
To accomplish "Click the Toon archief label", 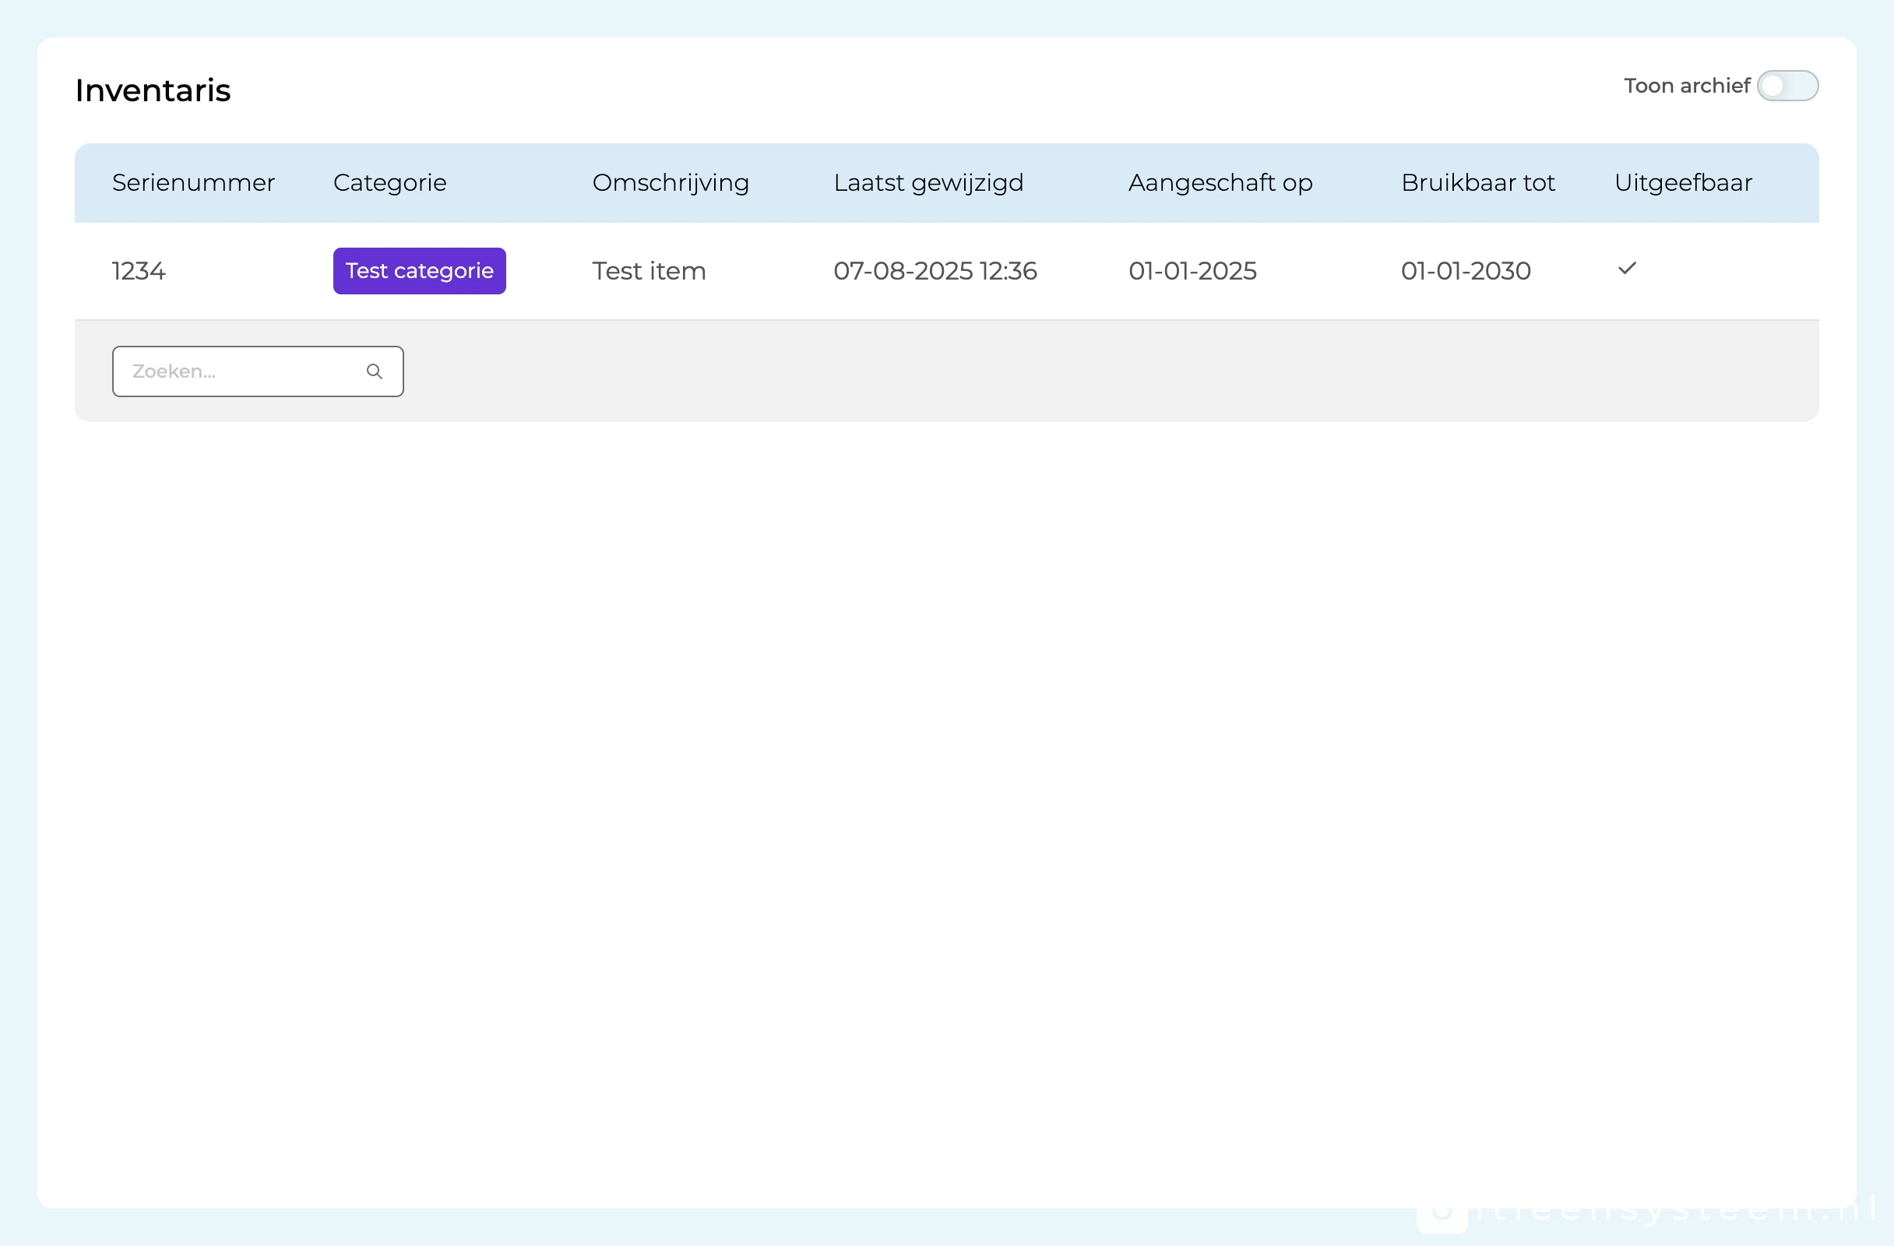I will [1686, 86].
